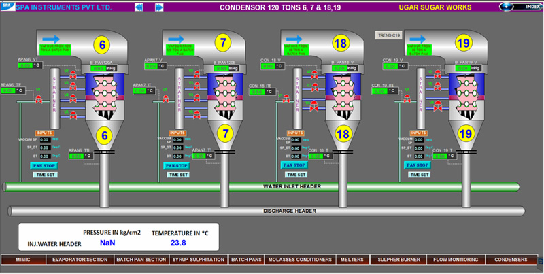Click TIME SET for condenser 6
The height and width of the screenshot is (274, 544).
(46, 175)
